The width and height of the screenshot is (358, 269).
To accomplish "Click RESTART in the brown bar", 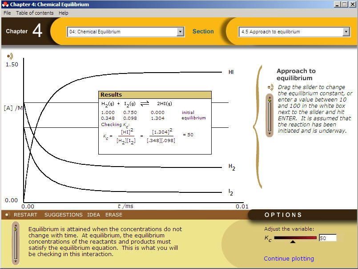I will [x=25, y=215].
